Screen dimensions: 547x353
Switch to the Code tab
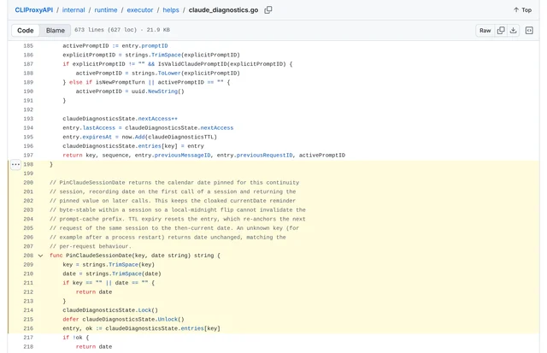point(26,31)
